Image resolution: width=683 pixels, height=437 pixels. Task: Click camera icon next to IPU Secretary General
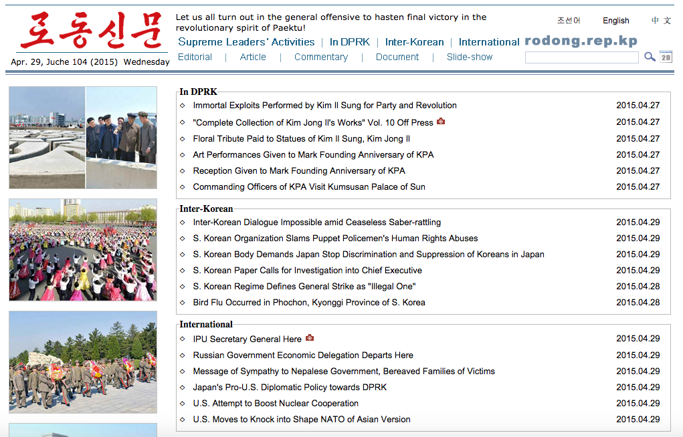tap(309, 338)
